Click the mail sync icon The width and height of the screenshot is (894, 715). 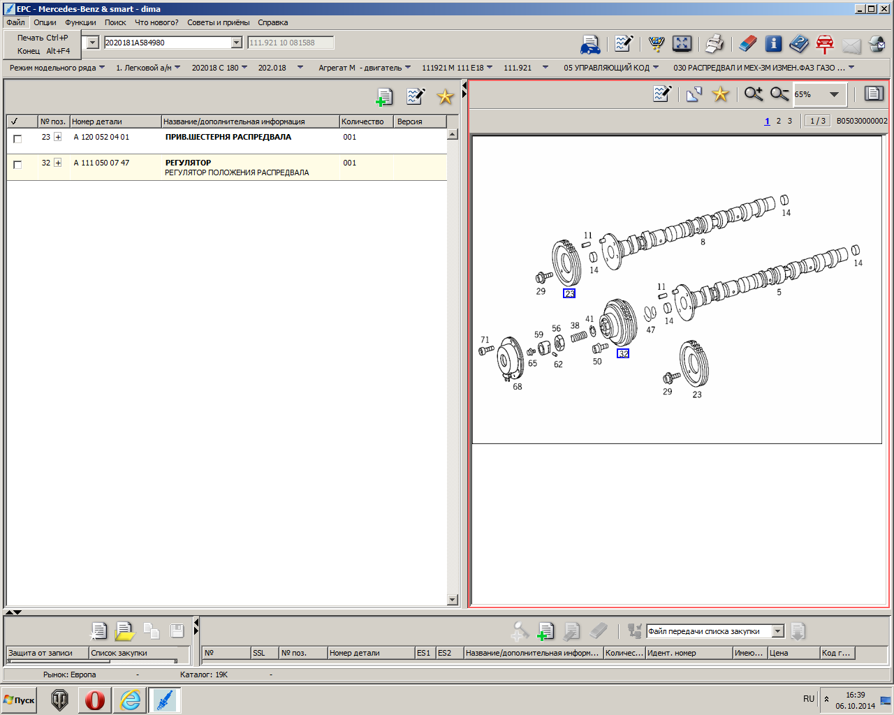(x=877, y=45)
